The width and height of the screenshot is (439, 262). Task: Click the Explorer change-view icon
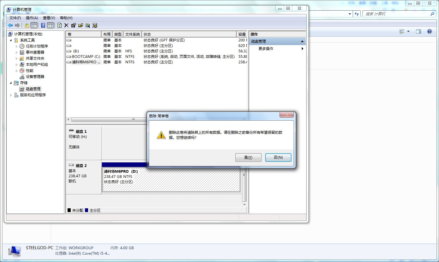tap(402, 31)
